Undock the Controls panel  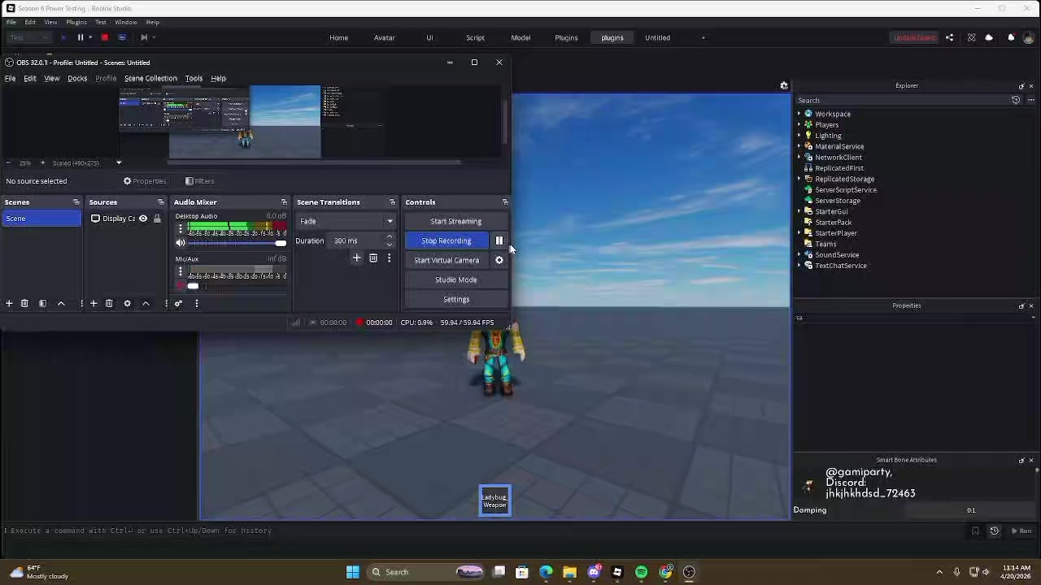[x=504, y=202]
